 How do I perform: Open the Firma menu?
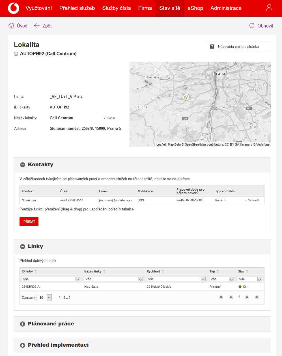point(145,8)
